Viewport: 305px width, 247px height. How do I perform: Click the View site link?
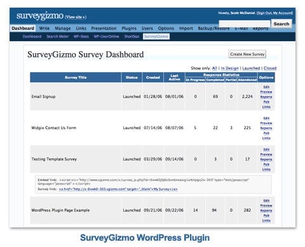point(76,17)
